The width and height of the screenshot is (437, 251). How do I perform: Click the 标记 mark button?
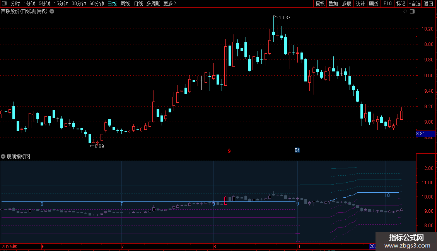click(401, 3)
